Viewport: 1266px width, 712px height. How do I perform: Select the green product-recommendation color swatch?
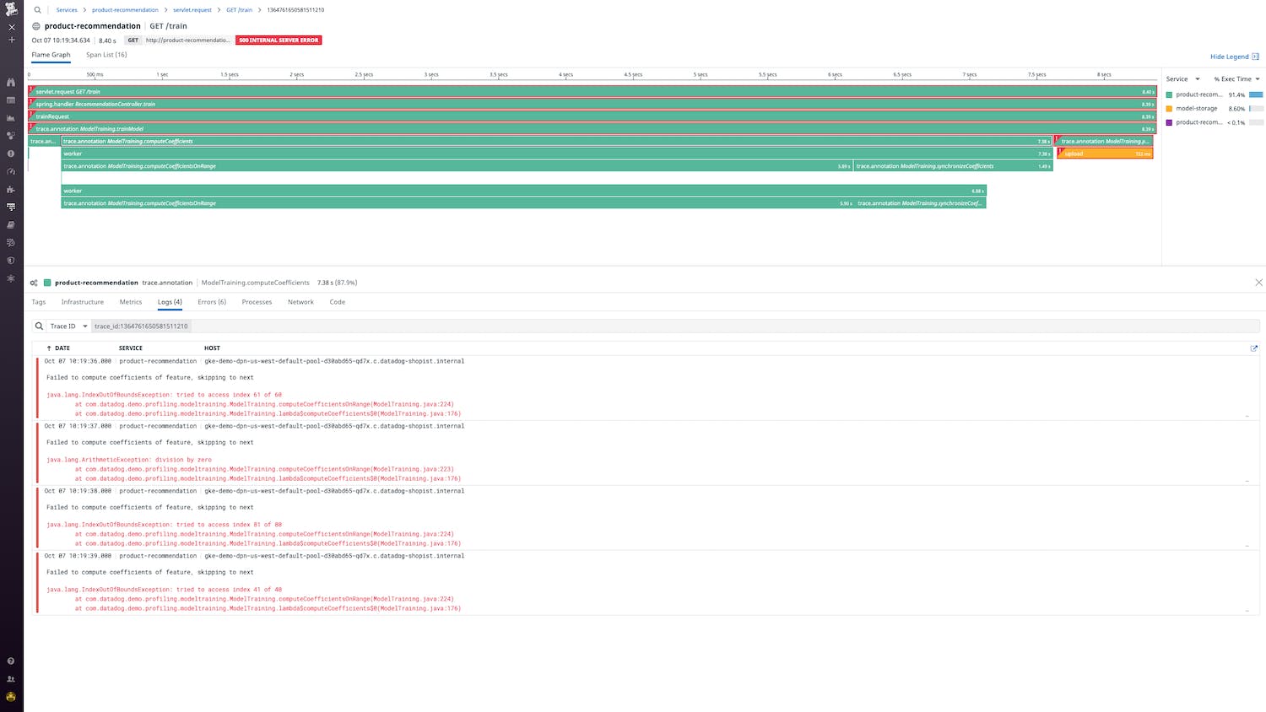pos(1169,94)
